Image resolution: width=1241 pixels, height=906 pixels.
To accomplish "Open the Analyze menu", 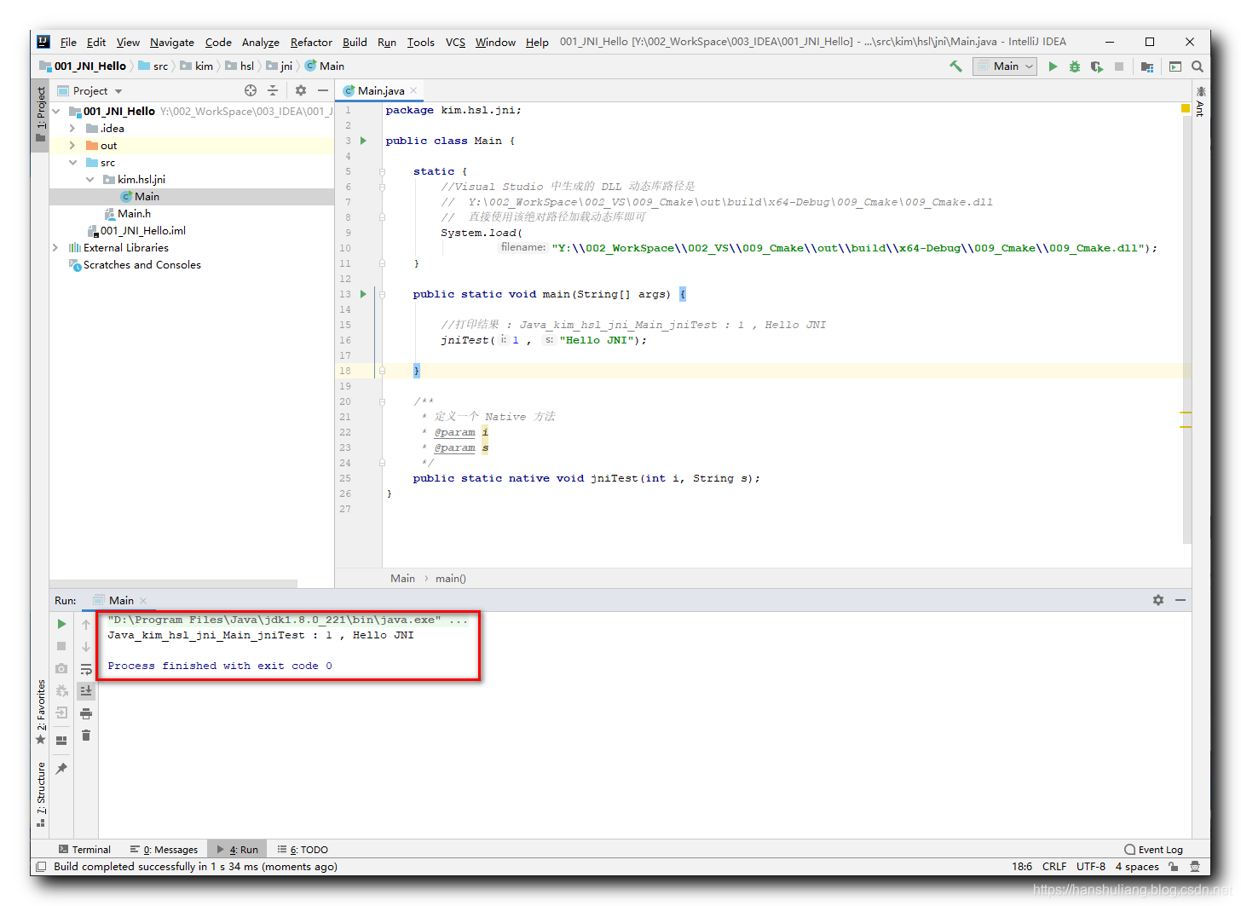I will tap(260, 42).
